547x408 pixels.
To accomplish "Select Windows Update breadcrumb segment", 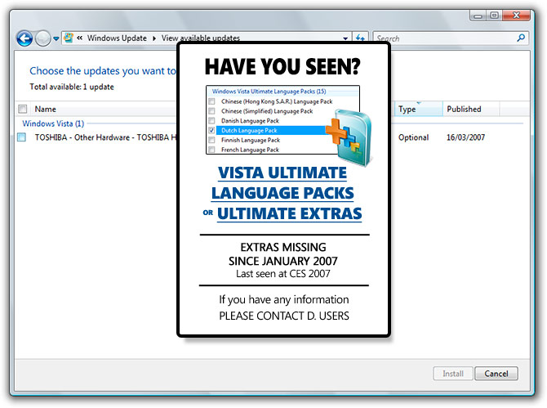I will pyautogui.click(x=117, y=38).
